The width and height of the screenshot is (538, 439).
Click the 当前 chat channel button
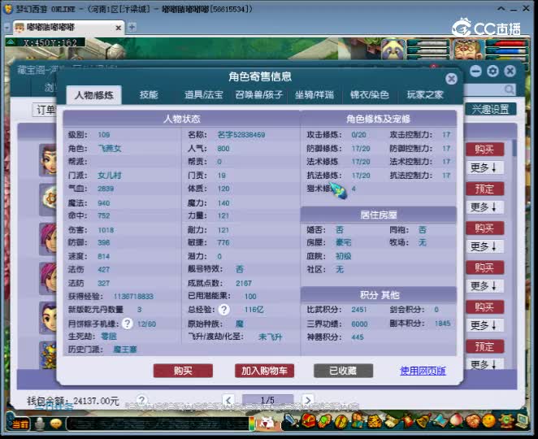click(20, 424)
